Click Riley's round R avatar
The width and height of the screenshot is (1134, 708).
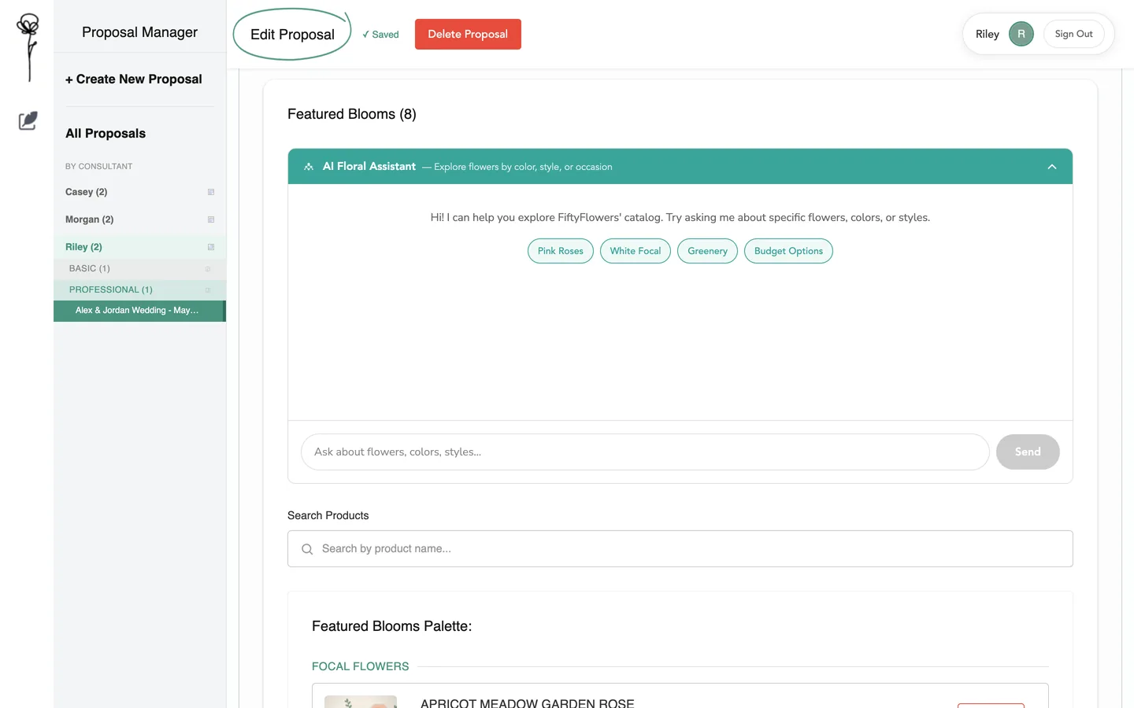[1021, 34]
